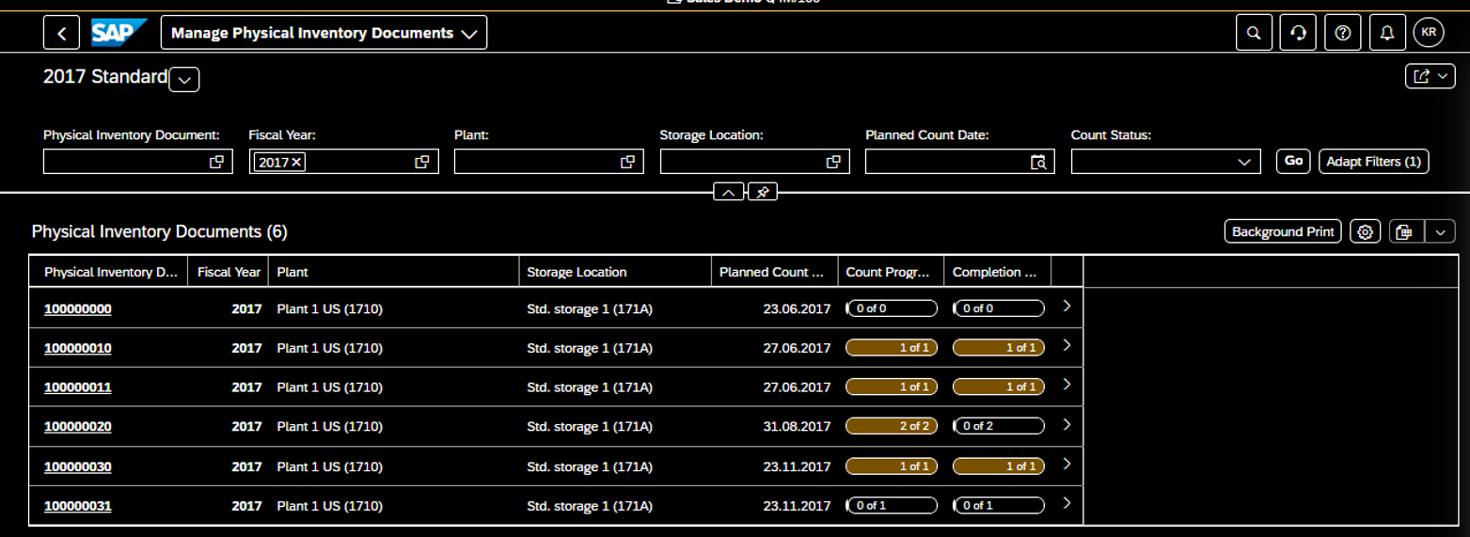The image size is (1470, 537).
Task: Click the Count Progress column header
Action: 891,272
